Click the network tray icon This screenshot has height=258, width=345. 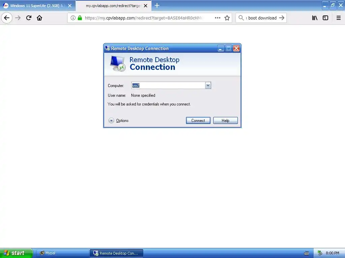coord(320,253)
